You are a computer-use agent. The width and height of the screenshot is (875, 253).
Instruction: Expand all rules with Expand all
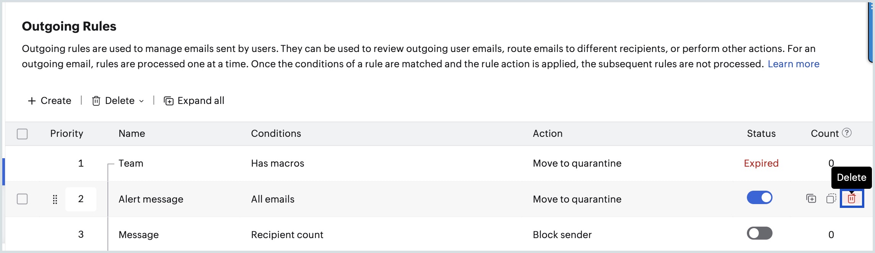pyautogui.click(x=194, y=101)
